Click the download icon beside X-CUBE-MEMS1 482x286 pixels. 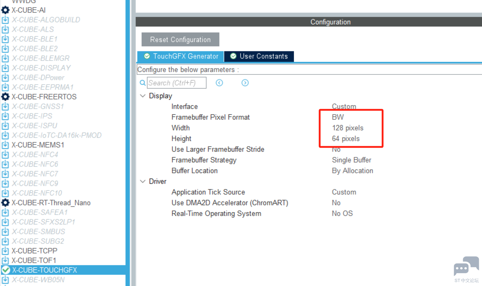5,145
